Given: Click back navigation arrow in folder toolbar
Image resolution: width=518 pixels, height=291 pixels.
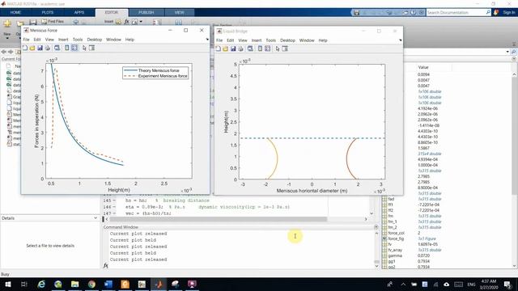Looking at the screenshot, I should pyautogui.click(x=3, y=52).
